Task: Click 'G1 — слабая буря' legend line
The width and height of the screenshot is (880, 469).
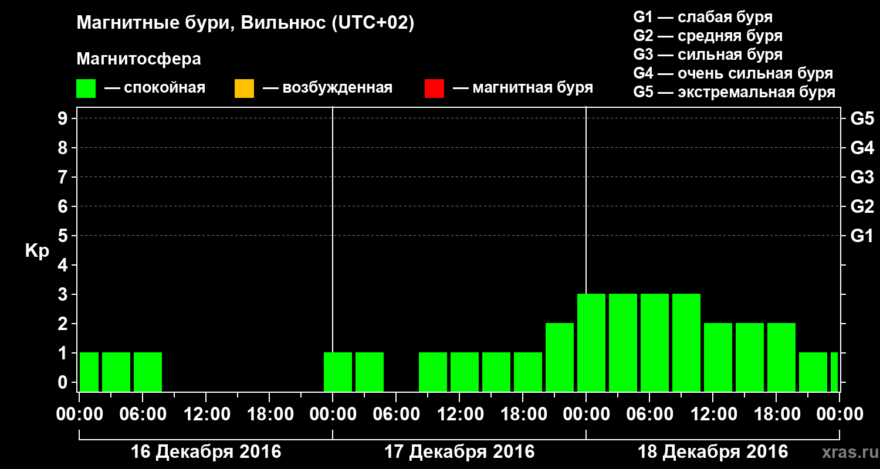Action: click(x=703, y=17)
